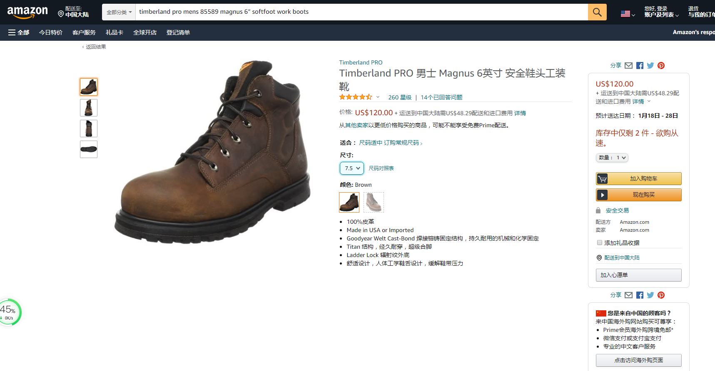Click the 现在购买 button
This screenshot has height=371, width=715.
pos(638,195)
